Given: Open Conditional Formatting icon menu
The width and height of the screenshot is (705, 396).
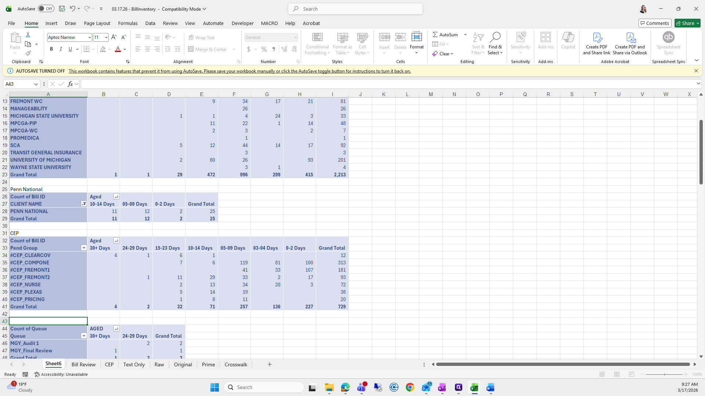Looking at the screenshot, I should click(317, 37).
